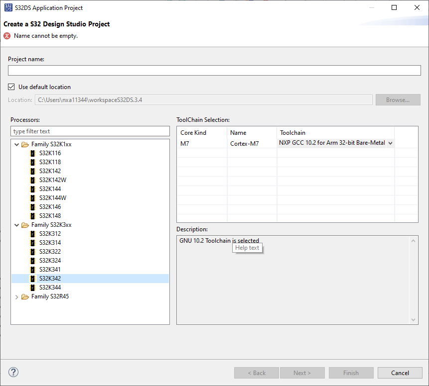Screen dimensions: 429x386
Task: Select the S32K142W processor icon
Action: coord(33,180)
